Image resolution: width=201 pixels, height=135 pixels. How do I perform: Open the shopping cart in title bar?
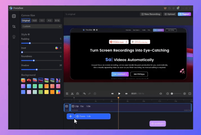pyautogui.click(x=165, y=8)
